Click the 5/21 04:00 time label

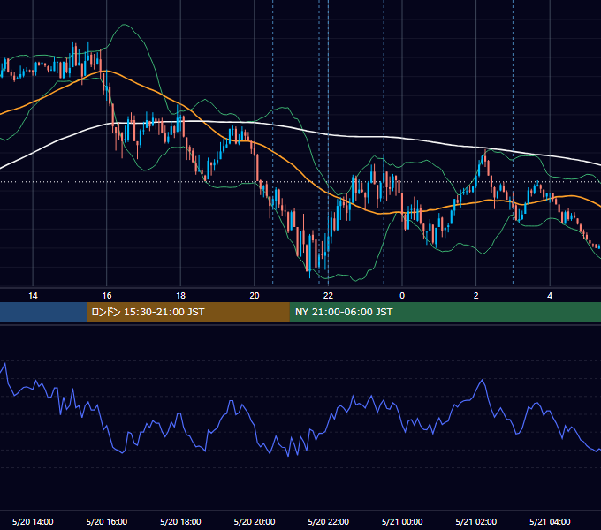[550, 521]
